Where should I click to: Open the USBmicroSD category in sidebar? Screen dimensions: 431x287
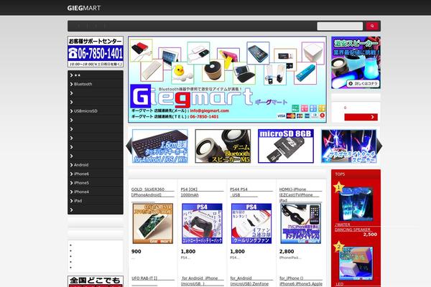85,111
